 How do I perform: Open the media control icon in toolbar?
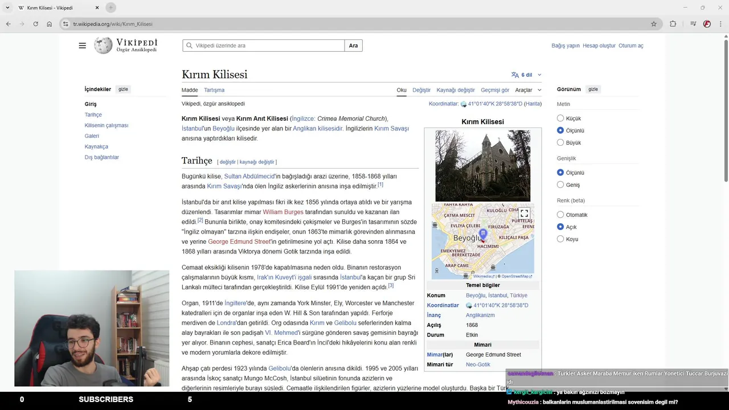click(x=693, y=24)
